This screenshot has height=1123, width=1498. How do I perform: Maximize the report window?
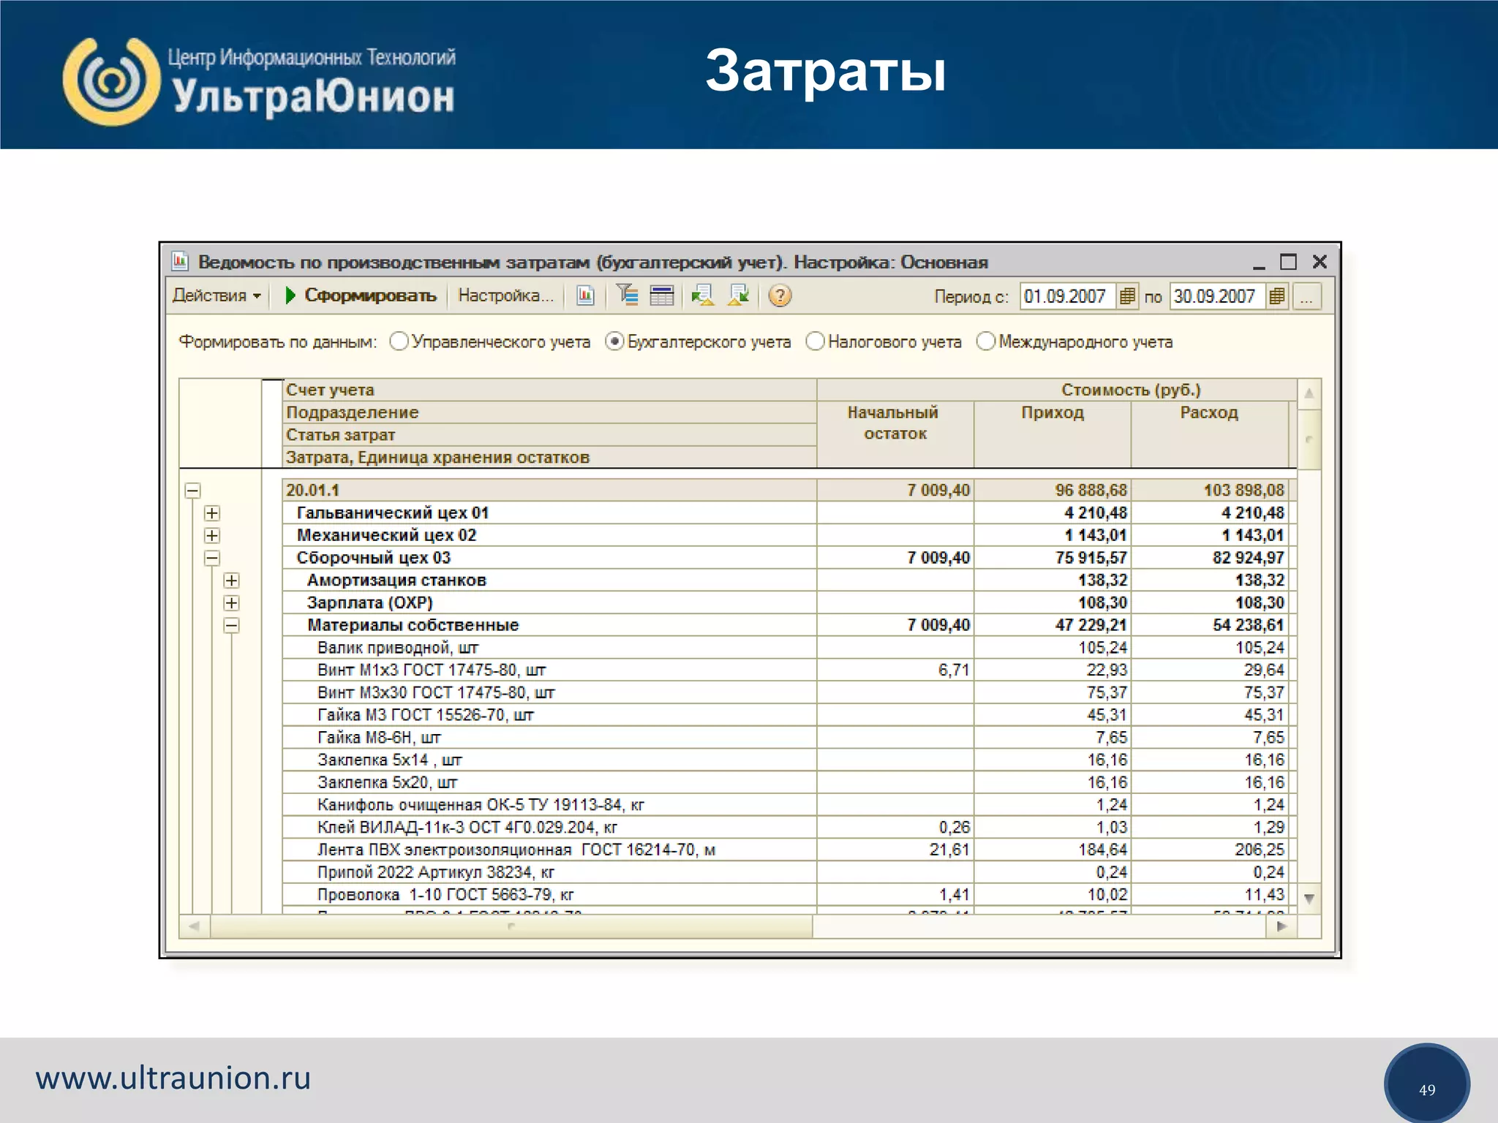pyautogui.click(x=1288, y=262)
